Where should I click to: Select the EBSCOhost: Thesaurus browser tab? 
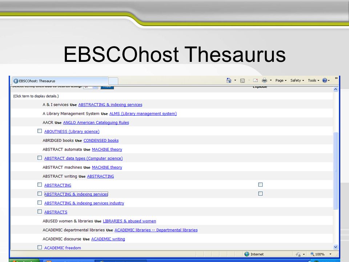(x=60, y=81)
